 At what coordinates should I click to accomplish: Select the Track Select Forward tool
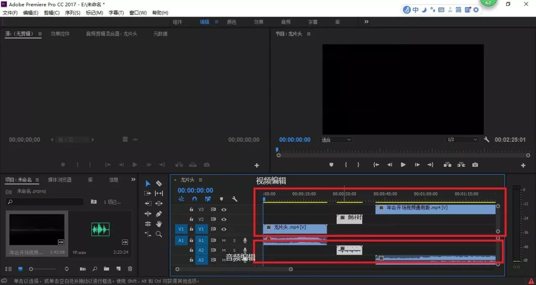click(x=148, y=193)
